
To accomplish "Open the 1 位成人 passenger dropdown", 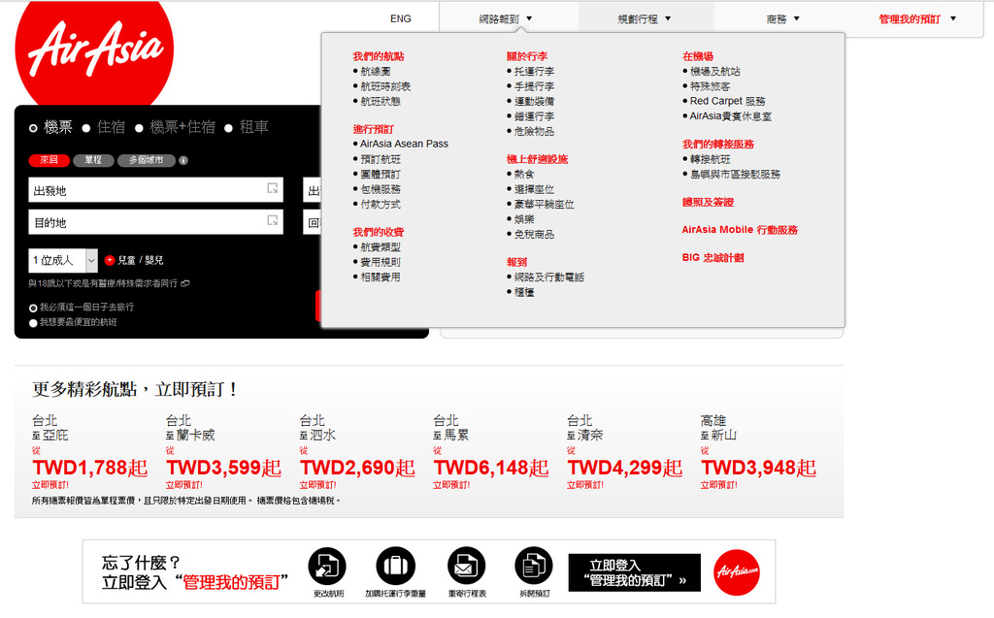I will point(63,261).
